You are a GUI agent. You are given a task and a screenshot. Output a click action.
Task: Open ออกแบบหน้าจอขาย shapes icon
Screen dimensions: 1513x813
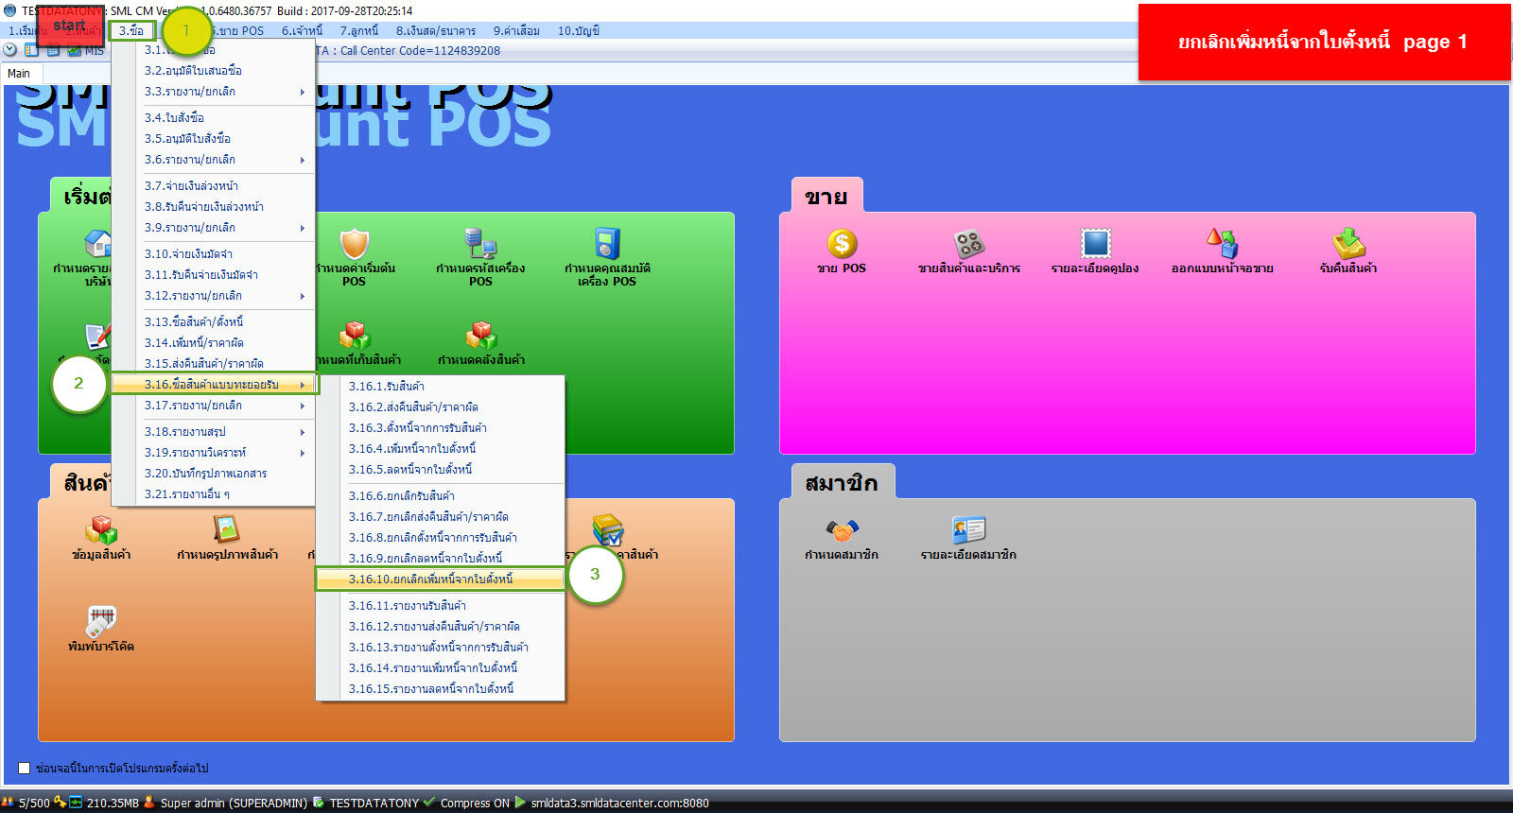point(1222,244)
